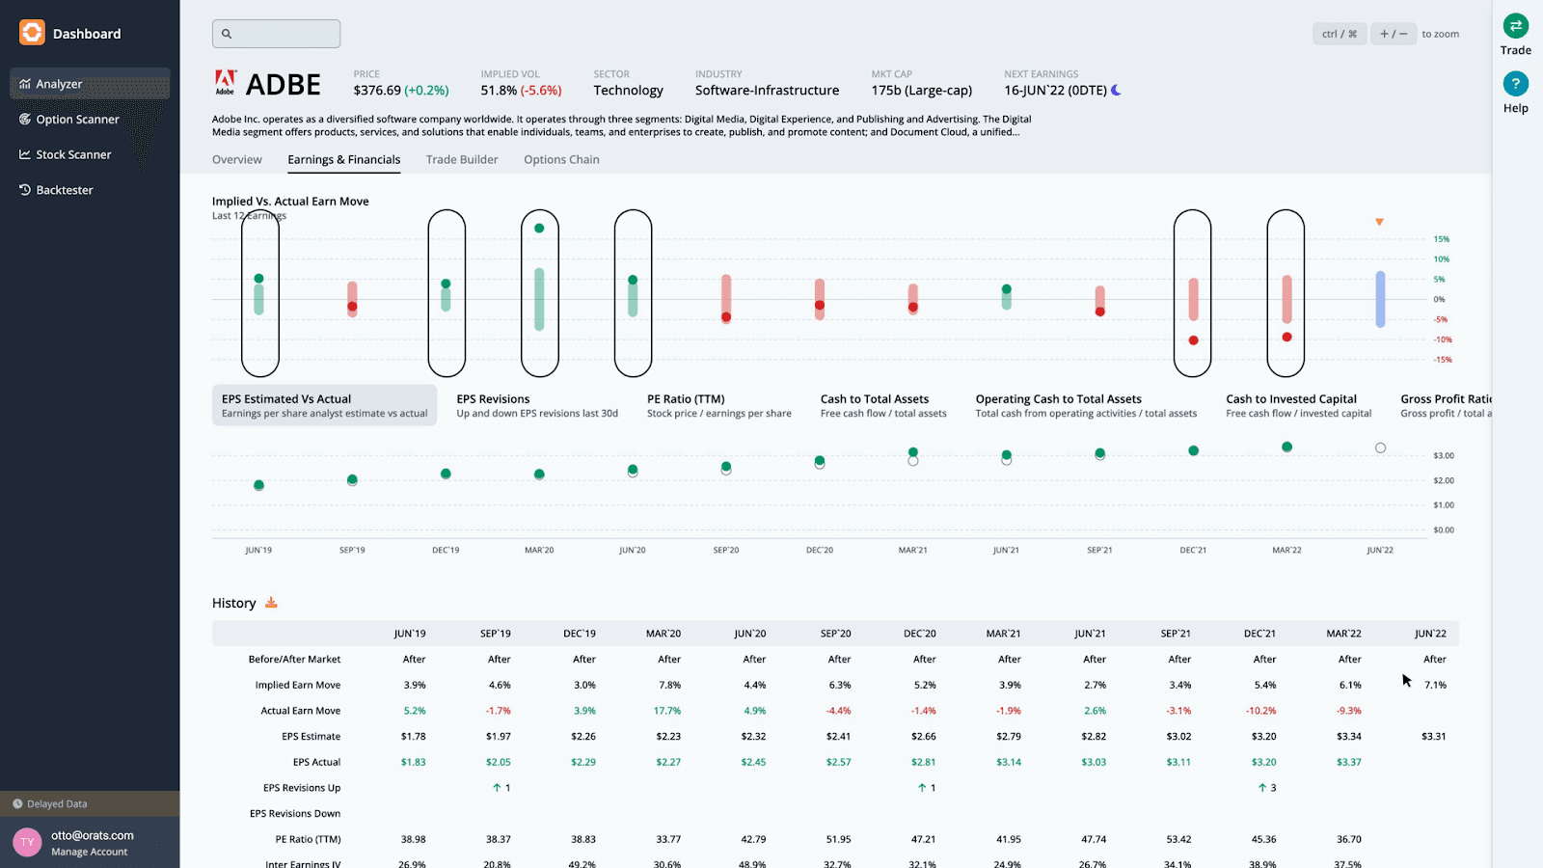Click the red dot on DEC'21 earn move
Screen dimensions: 1543x868
point(1193,340)
